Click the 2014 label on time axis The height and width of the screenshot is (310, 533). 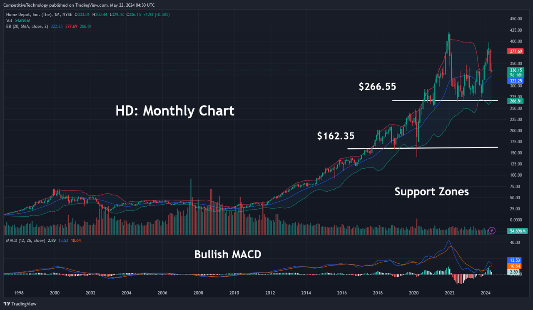(306, 293)
